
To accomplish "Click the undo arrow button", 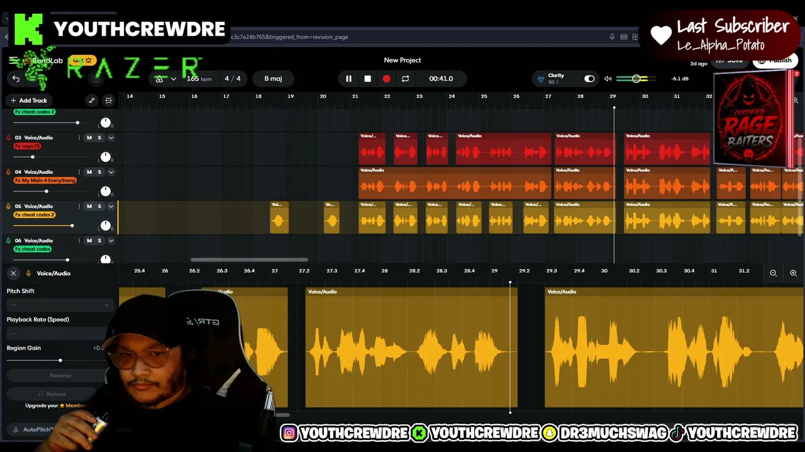I will 16,78.
